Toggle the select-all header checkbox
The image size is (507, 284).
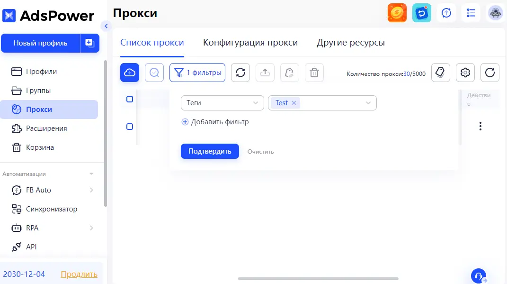click(130, 99)
